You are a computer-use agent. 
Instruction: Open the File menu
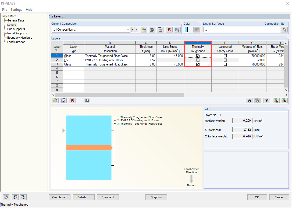click(x=5, y=10)
